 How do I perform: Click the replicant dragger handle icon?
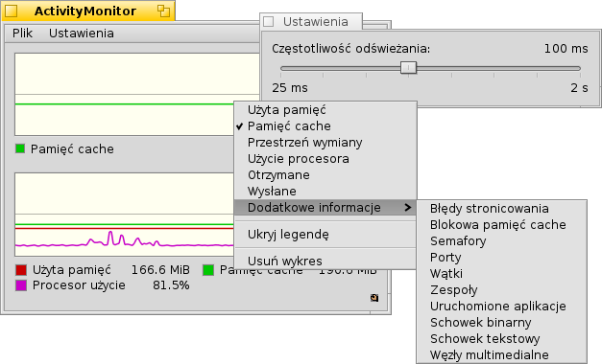[374, 298]
